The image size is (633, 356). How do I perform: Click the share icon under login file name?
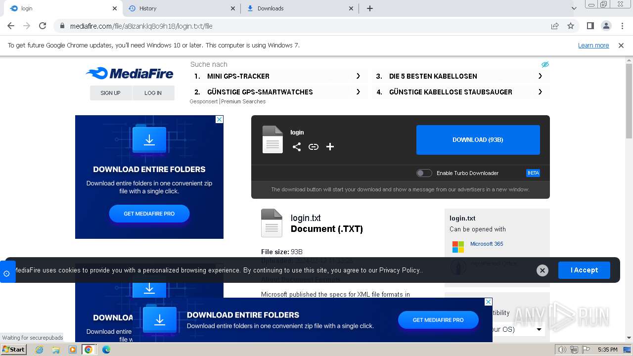(x=297, y=147)
